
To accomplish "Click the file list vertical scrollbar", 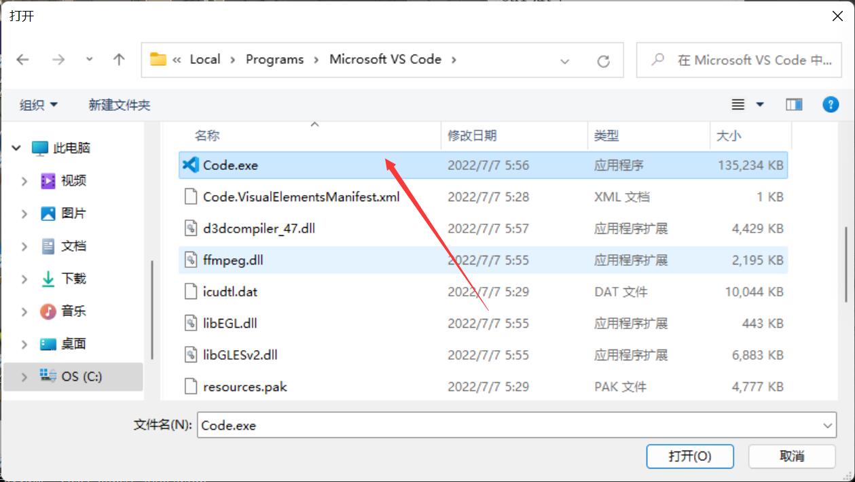I will click(845, 265).
